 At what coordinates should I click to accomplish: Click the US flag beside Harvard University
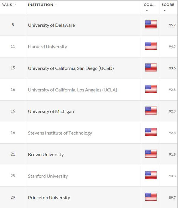(x=151, y=46)
